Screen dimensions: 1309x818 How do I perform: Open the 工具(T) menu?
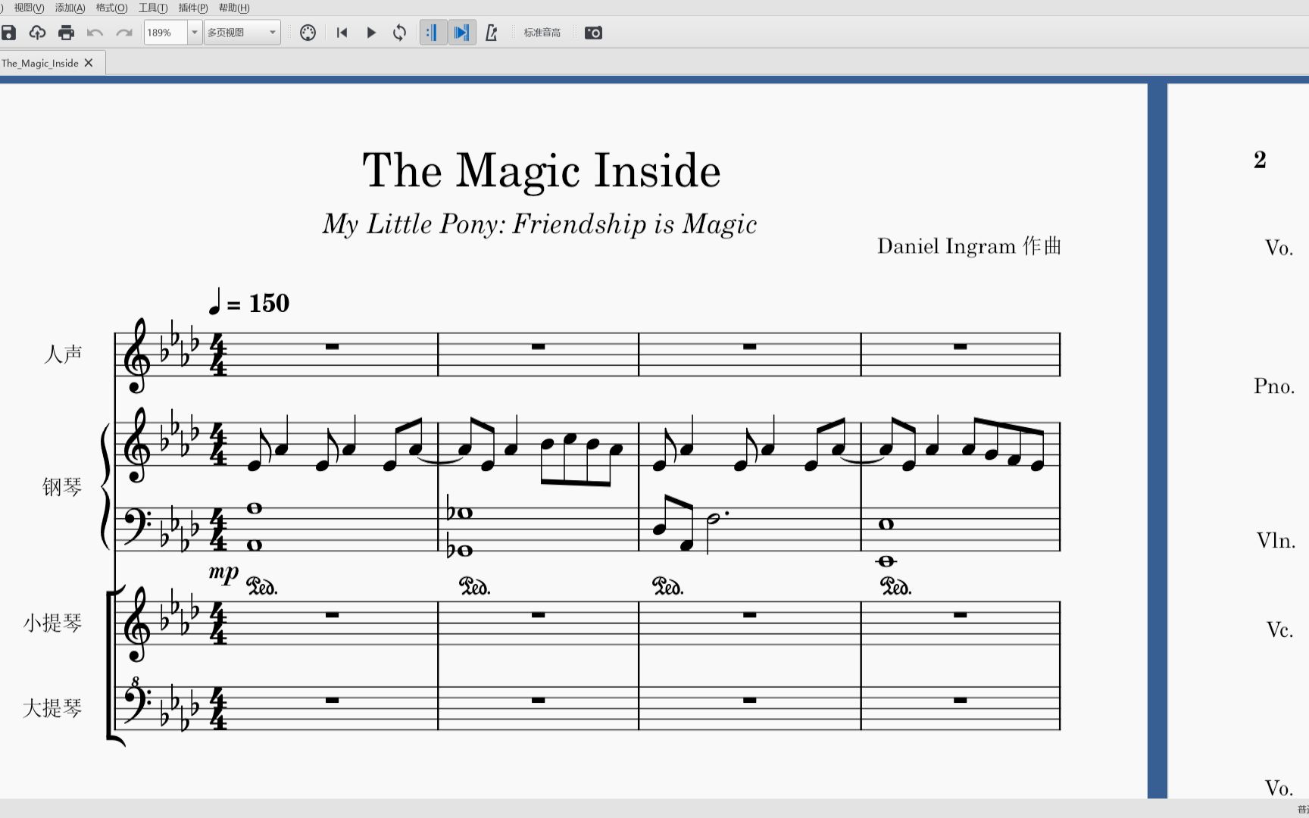[153, 8]
